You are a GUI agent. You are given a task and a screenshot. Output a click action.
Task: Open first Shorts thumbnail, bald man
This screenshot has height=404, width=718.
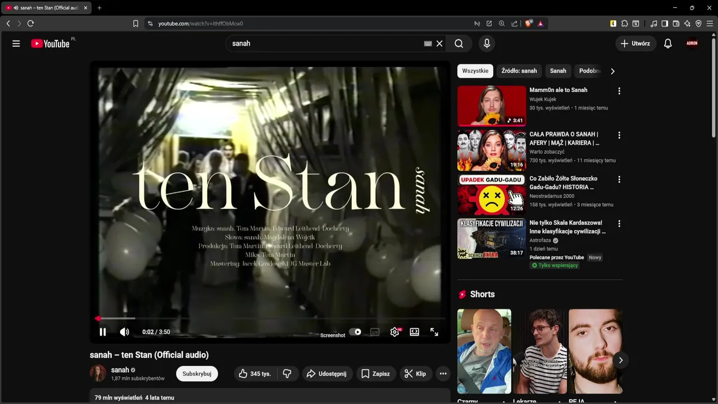(x=484, y=351)
